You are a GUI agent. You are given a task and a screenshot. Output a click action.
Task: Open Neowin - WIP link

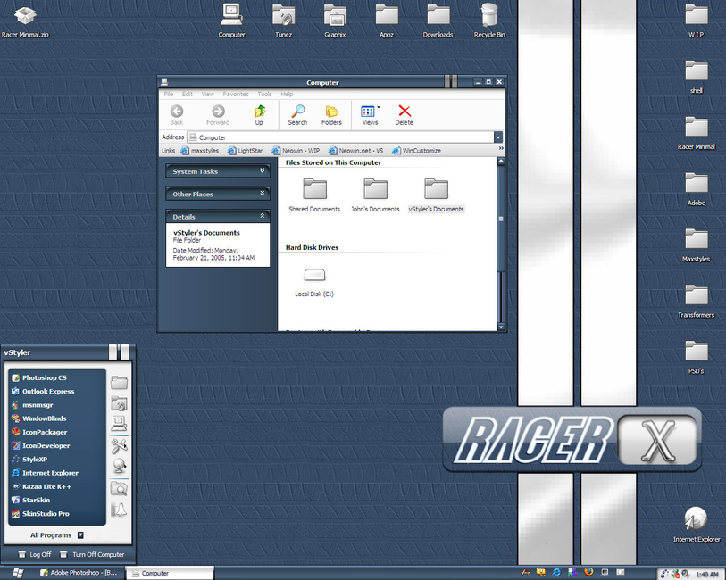click(x=296, y=151)
